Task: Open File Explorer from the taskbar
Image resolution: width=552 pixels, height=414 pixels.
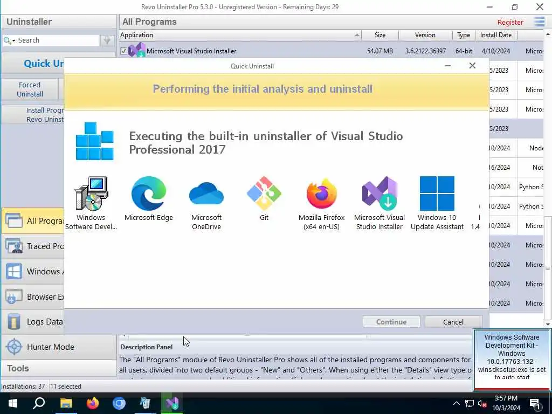Action: pyautogui.click(x=66, y=403)
